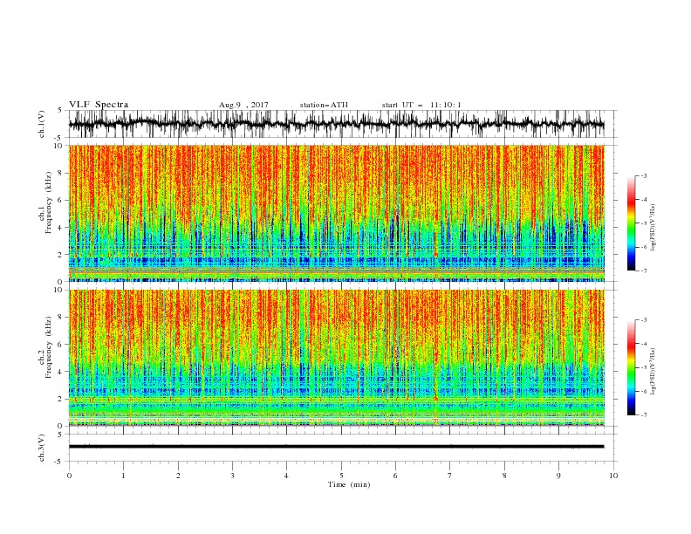Image resolution: width=691 pixels, height=534 pixels.
Task: Select the "Time (min)" axis label
Action: pos(349,484)
